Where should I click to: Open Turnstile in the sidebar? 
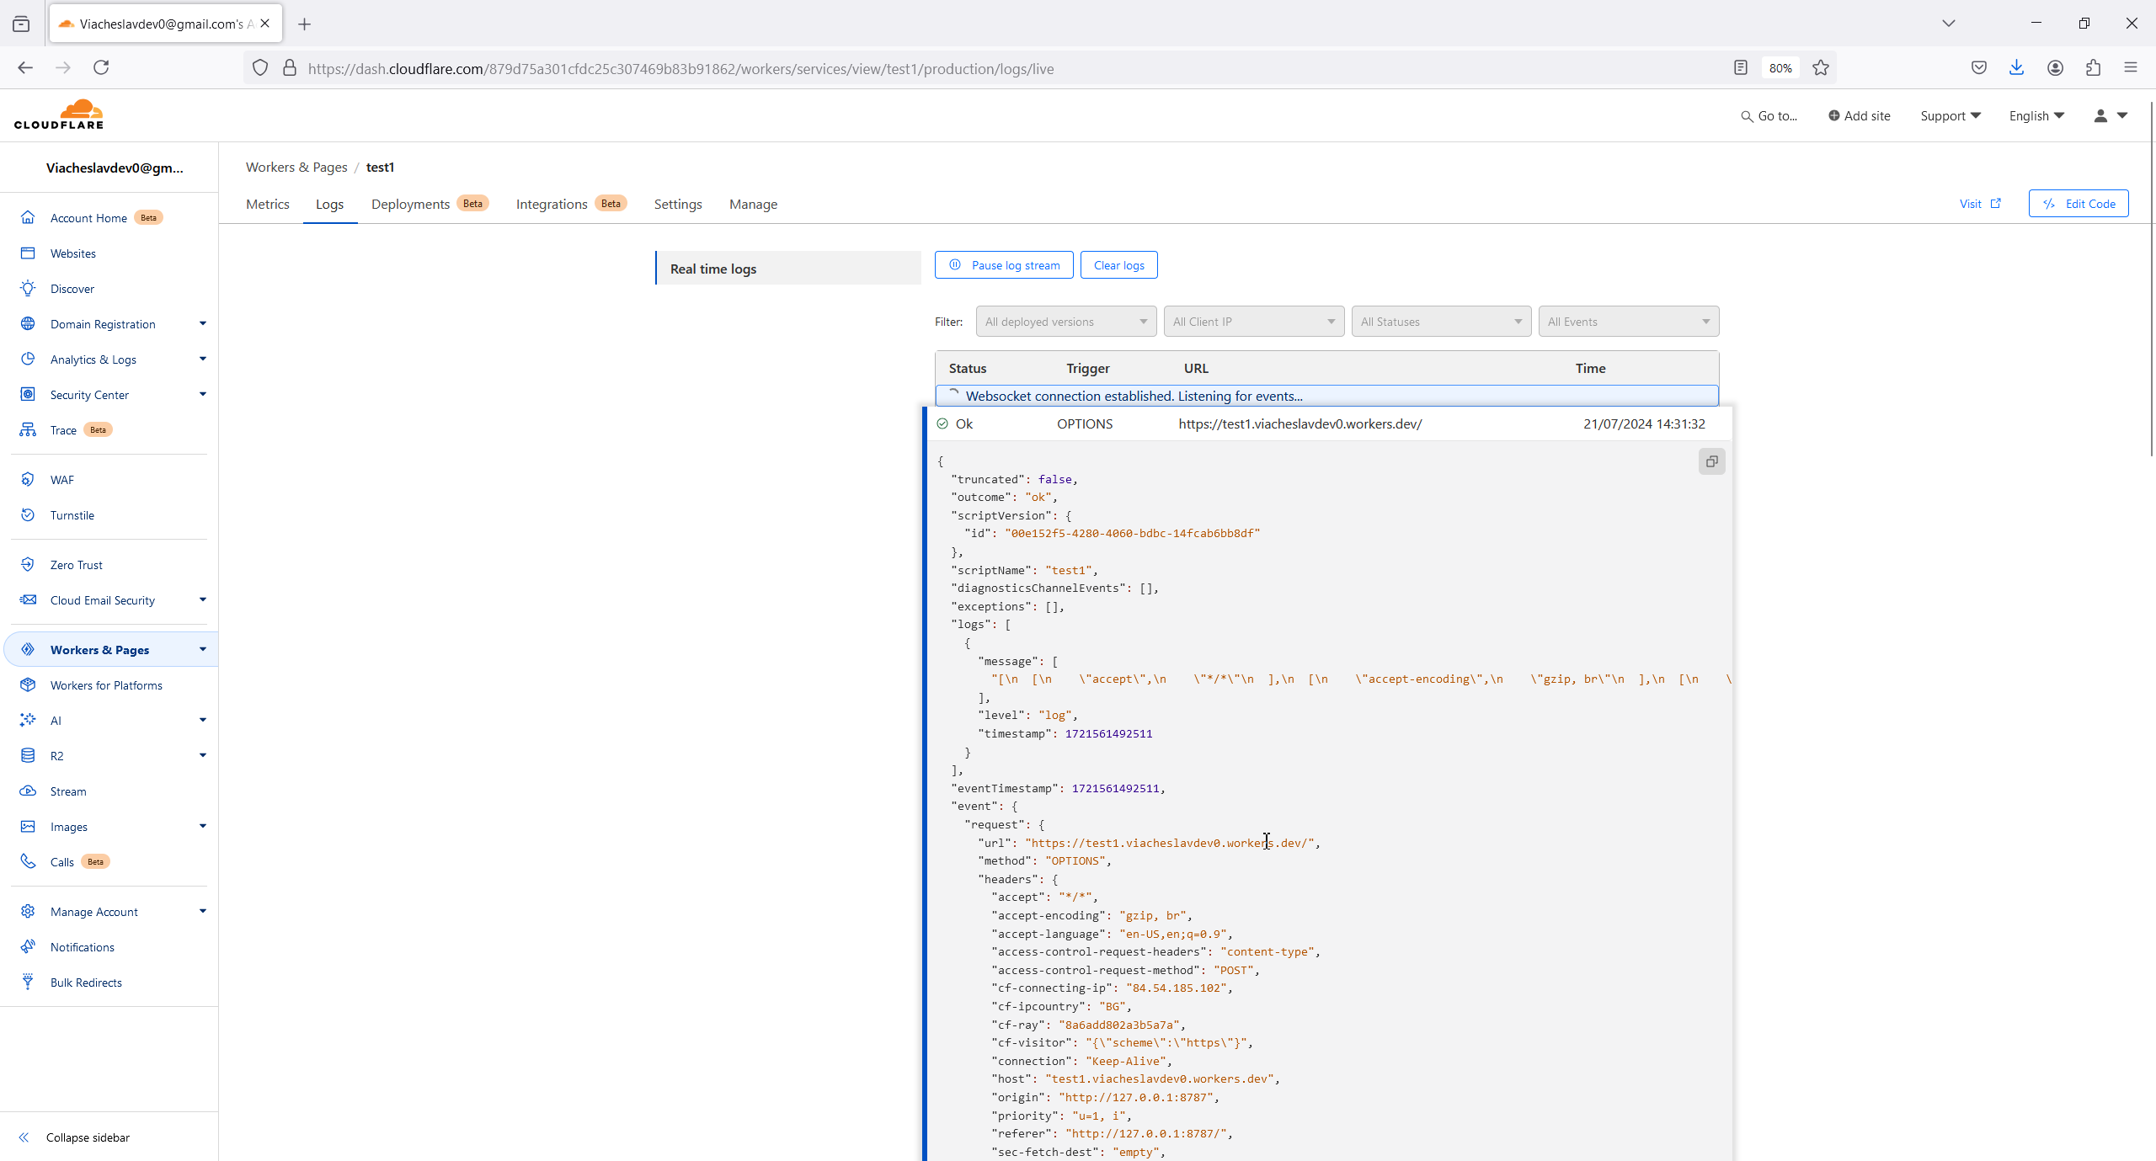pos(72,515)
